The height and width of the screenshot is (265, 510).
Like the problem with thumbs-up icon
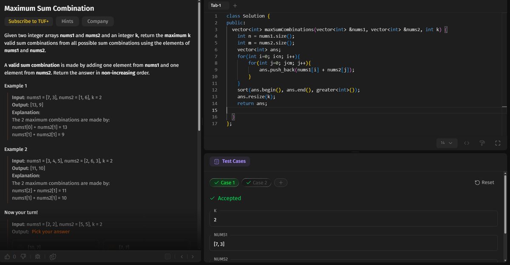[7, 257]
